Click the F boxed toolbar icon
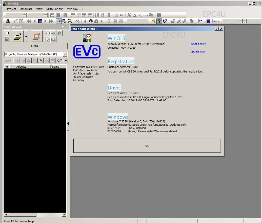 point(109,21)
